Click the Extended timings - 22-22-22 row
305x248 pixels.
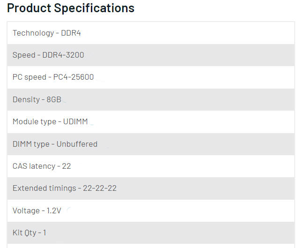[151, 188]
